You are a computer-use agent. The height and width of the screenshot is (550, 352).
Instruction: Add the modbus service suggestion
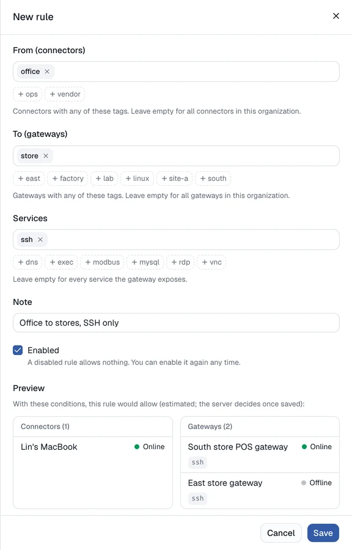(x=102, y=262)
